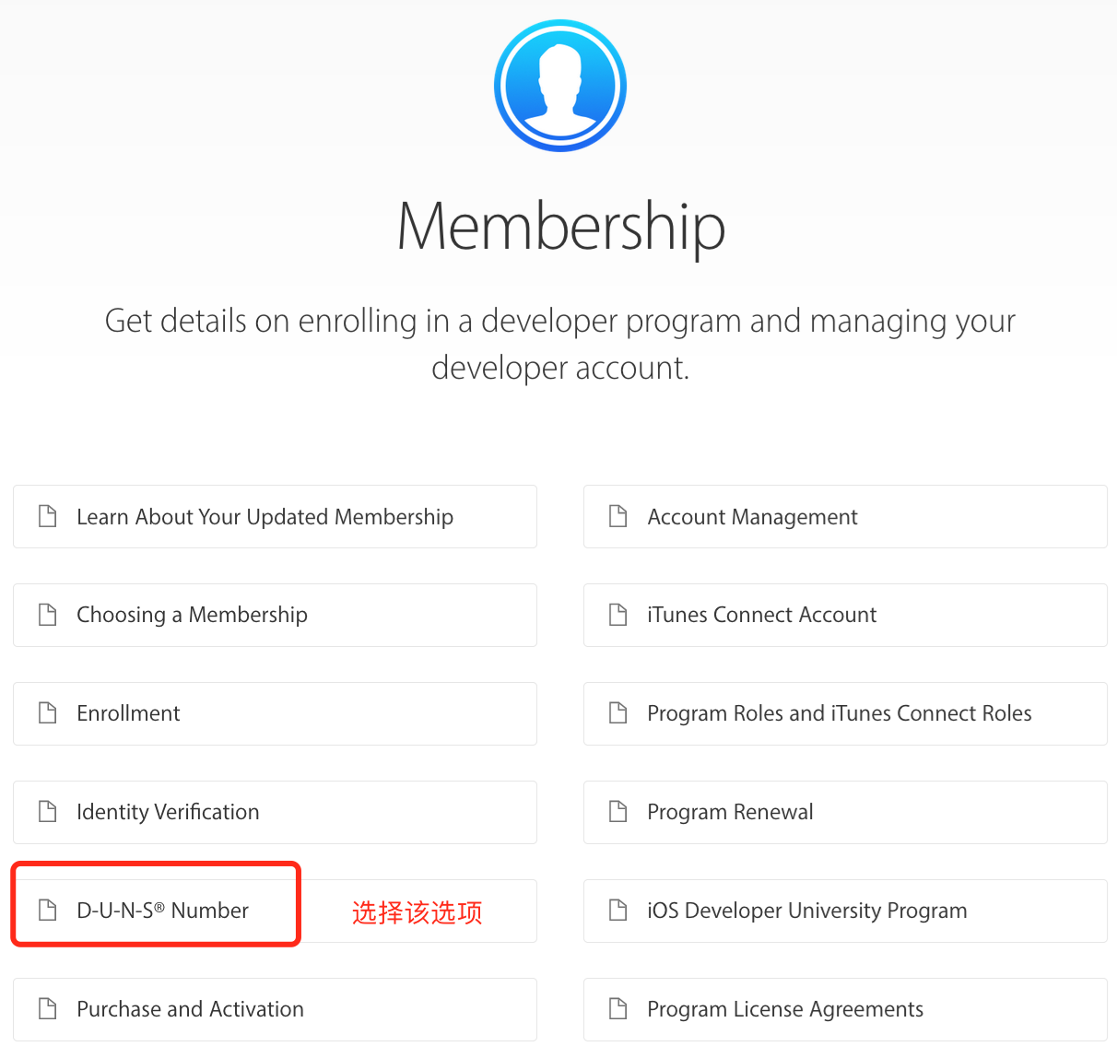Open iOS Developer University Program topic

pos(806,911)
